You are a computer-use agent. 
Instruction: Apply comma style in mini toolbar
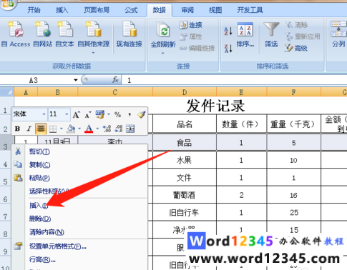[x=129, y=115]
